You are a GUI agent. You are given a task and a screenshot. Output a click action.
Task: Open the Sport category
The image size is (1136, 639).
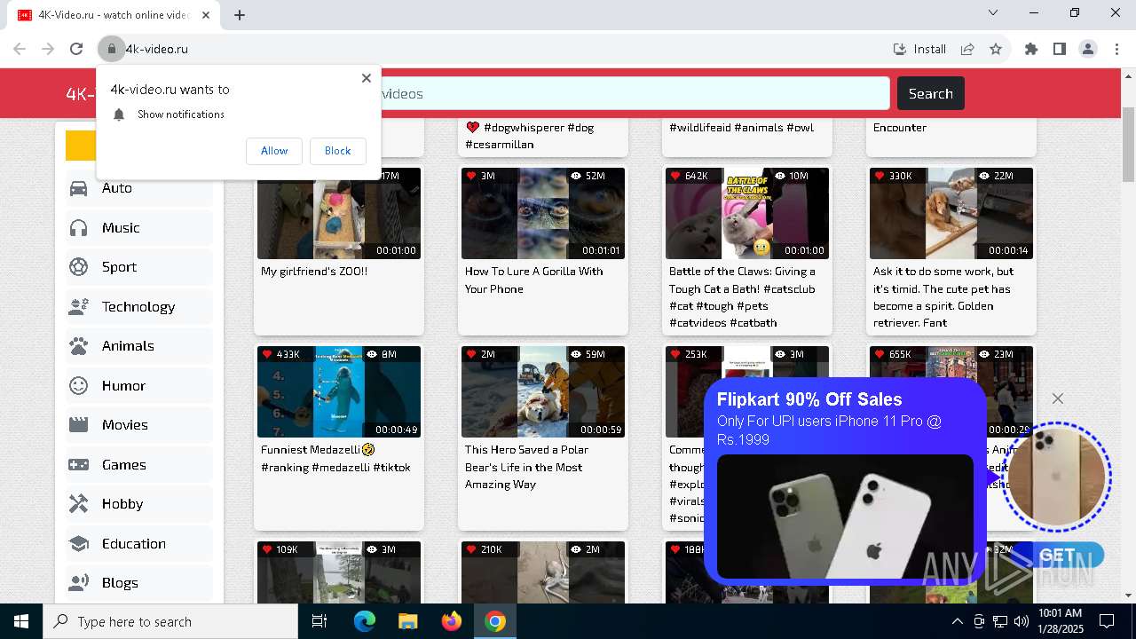[139, 267]
